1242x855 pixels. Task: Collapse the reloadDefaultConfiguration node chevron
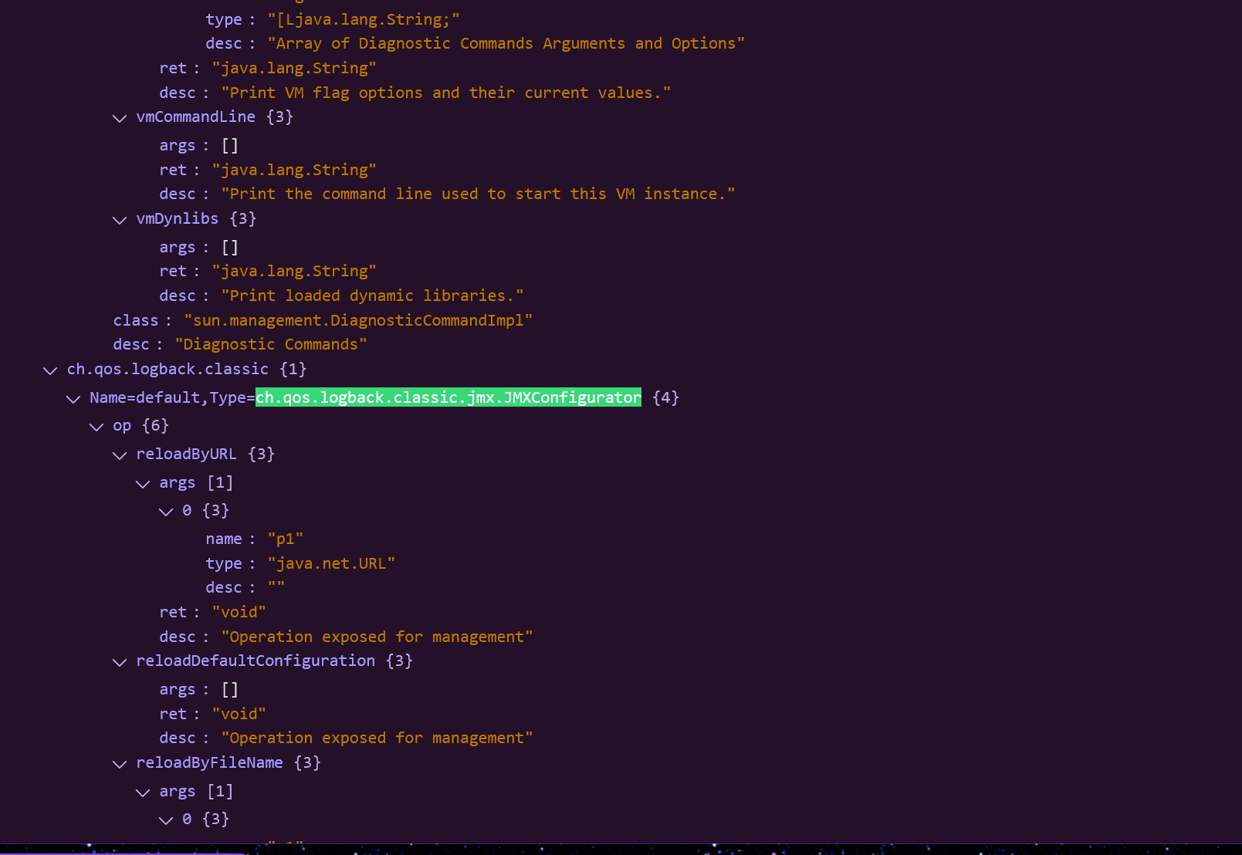coord(120,662)
